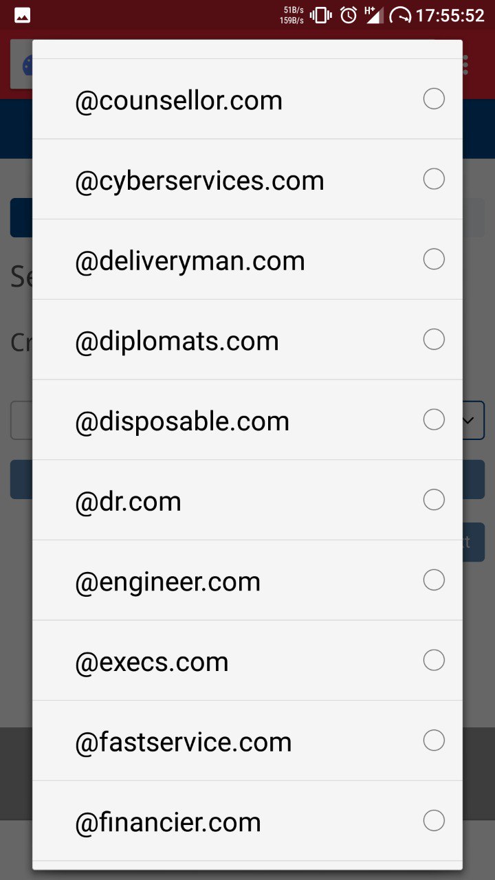Tap the alarm clock status icon
495x880 pixels.
click(x=349, y=14)
